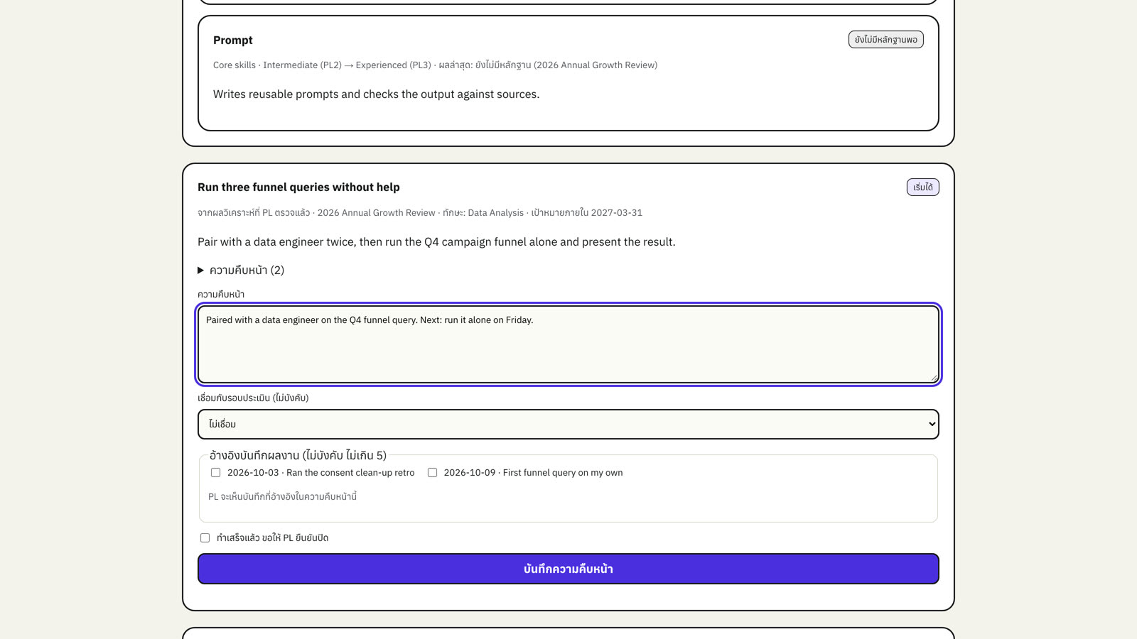
Task: Click inside the ความคืบหน้า progress text area
Action: pyautogui.click(x=568, y=344)
